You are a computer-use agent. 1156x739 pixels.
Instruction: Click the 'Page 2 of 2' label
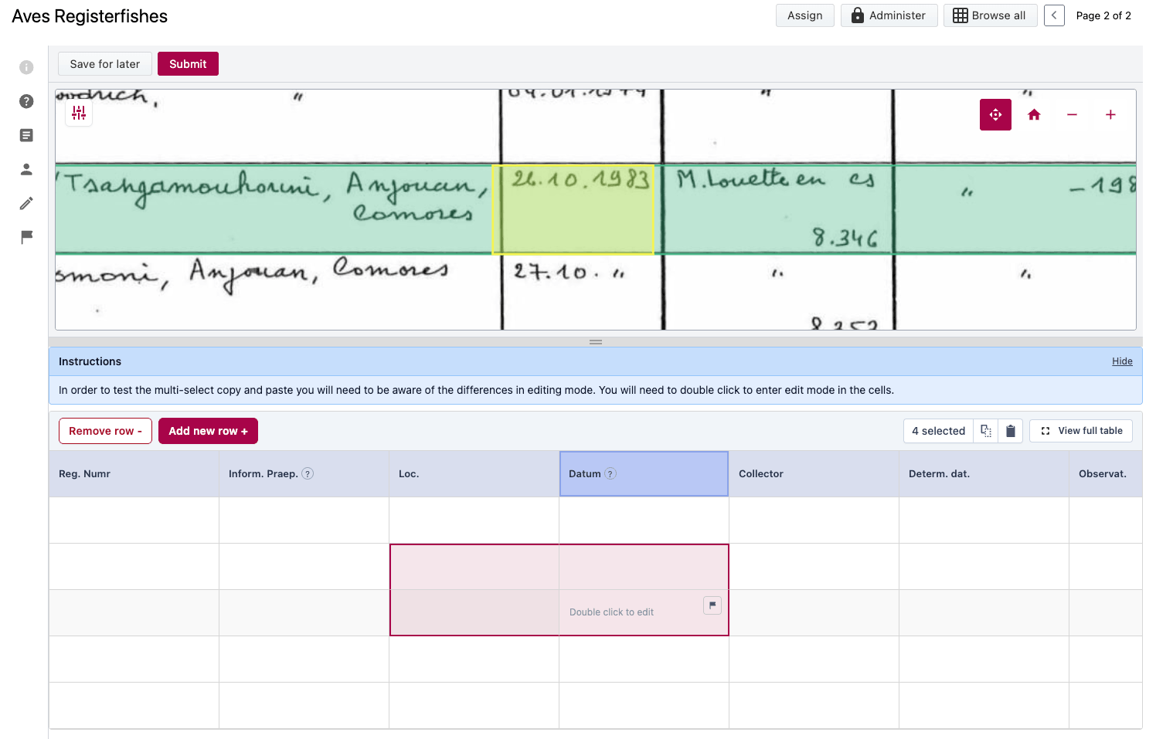click(x=1103, y=15)
